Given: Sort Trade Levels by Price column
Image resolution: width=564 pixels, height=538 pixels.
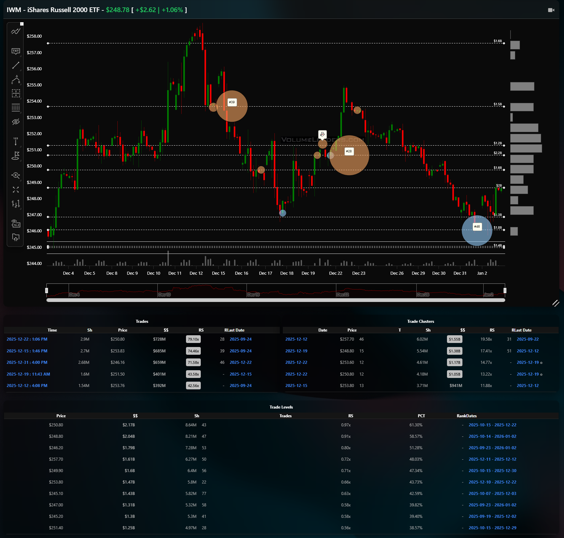Looking at the screenshot, I should [x=61, y=416].
